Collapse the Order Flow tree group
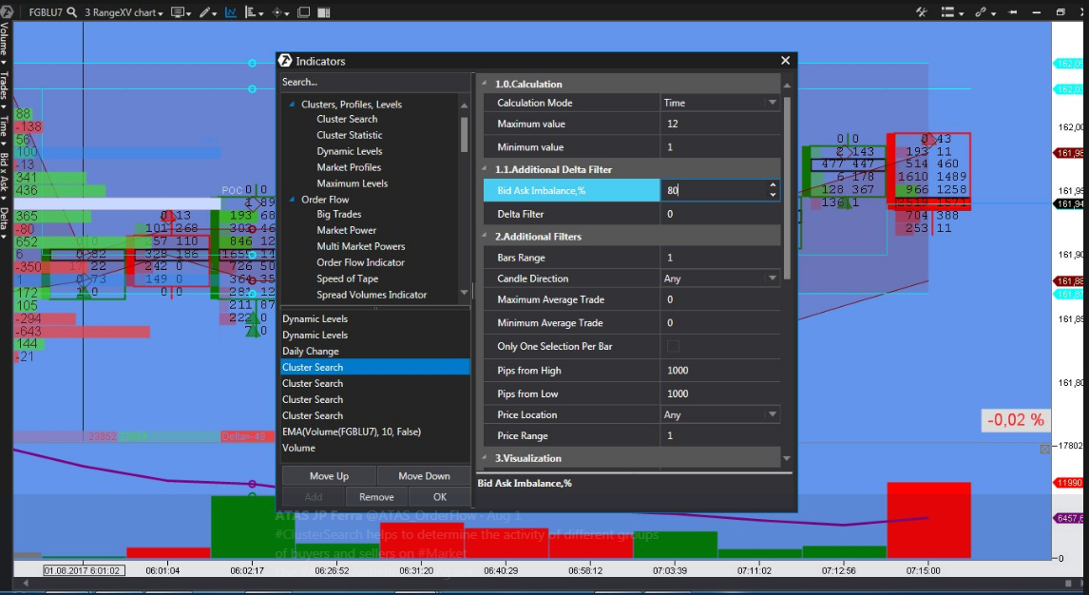The image size is (1089, 595). [x=293, y=200]
